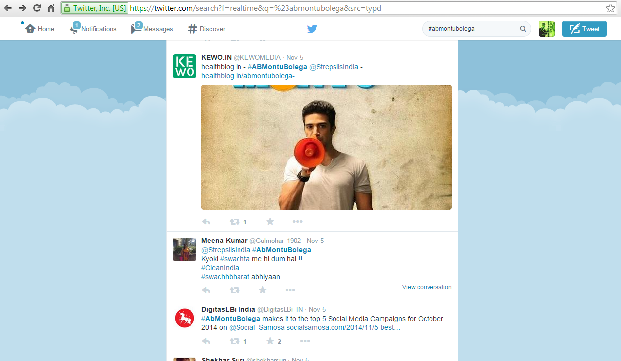Viewport: 621px width, 361px height.
Task: Open the Notifications tab
Action: (94, 29)
